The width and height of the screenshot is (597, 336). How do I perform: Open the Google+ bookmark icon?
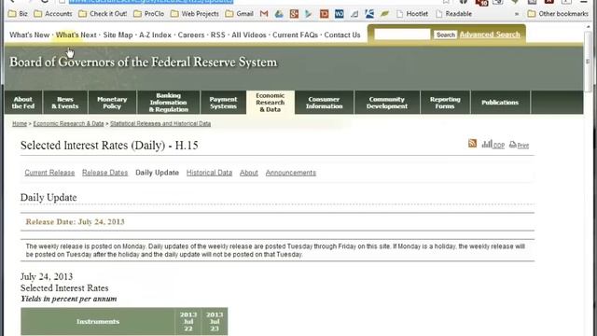coord(294,14)
